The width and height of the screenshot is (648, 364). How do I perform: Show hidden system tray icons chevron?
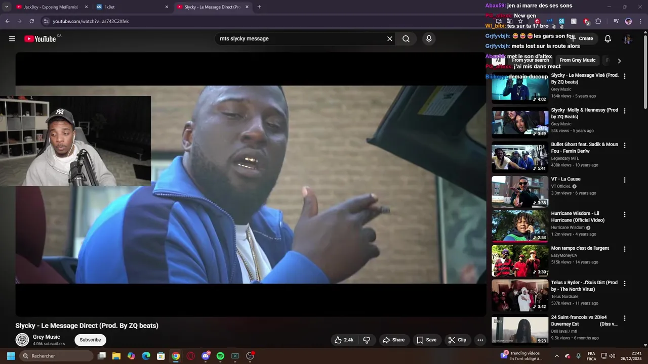tap(556, 356)
